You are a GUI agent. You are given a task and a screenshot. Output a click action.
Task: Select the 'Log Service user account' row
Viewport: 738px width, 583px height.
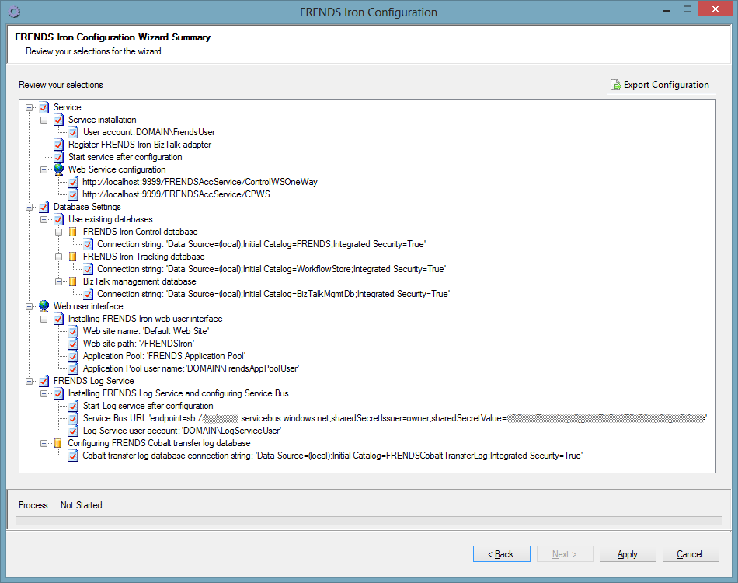182,431
